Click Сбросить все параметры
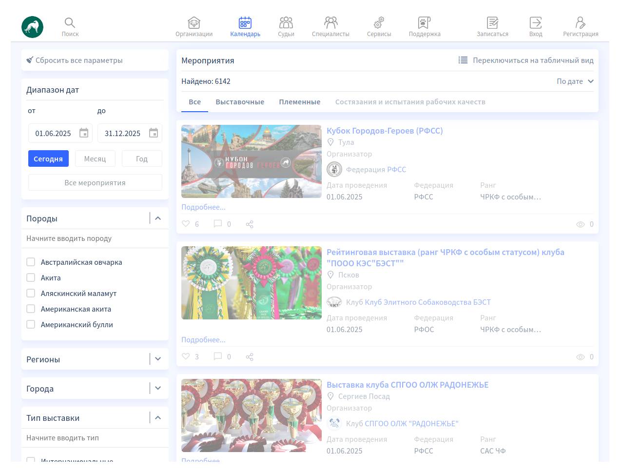This screenshot has width=621, height=474. click(x=75, y=60)
